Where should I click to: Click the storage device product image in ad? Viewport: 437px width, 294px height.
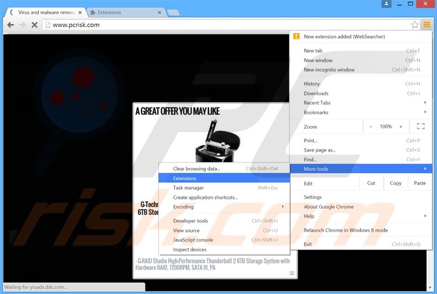coord(217,141)
